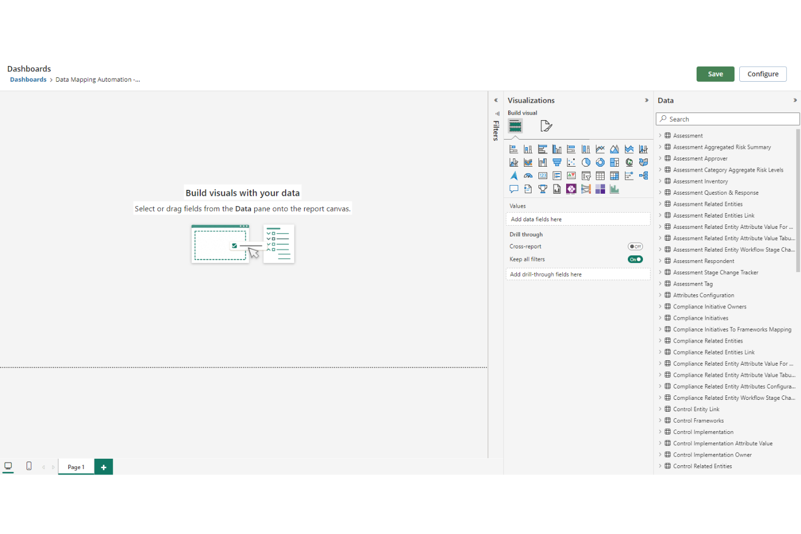Image resolution: width=801 pixels, height=534 pixels.
Task: Select the treemap visualization
Action: pyautogui.click(x=614, y=162)
